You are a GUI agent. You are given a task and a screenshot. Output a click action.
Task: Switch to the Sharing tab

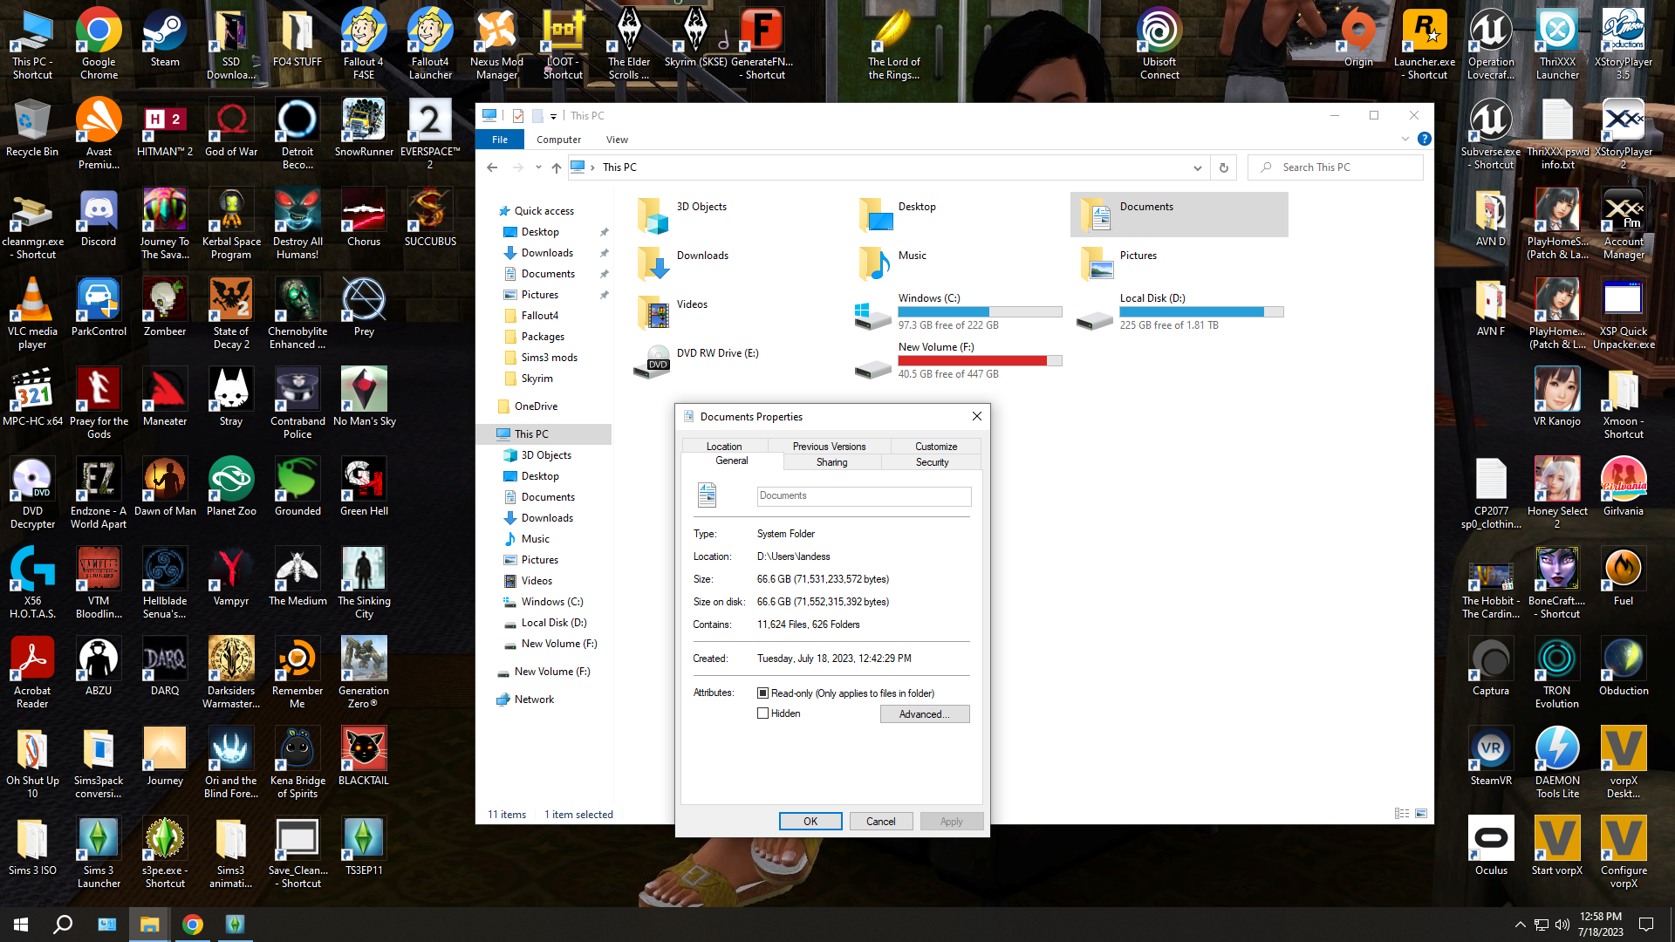click(x=831, y=462)
